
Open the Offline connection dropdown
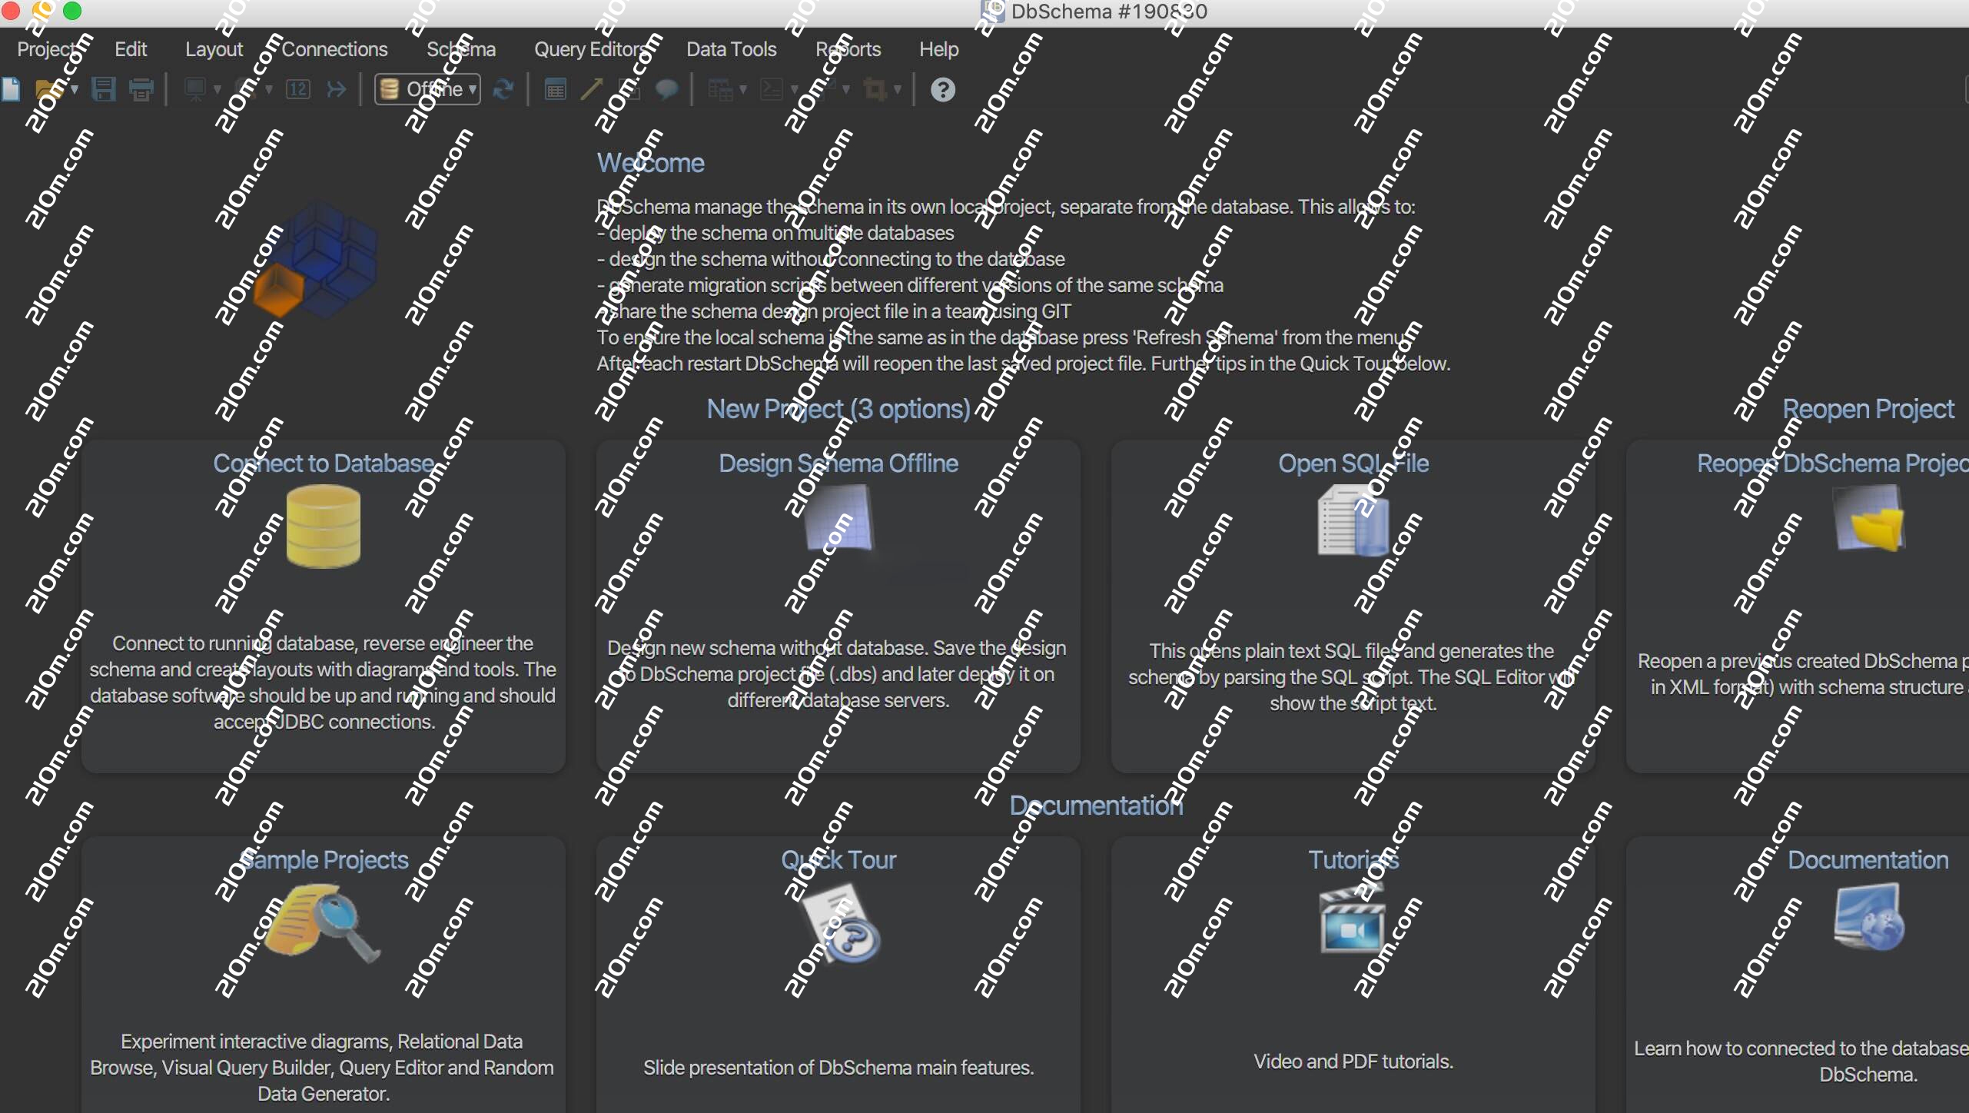point(428,90)
